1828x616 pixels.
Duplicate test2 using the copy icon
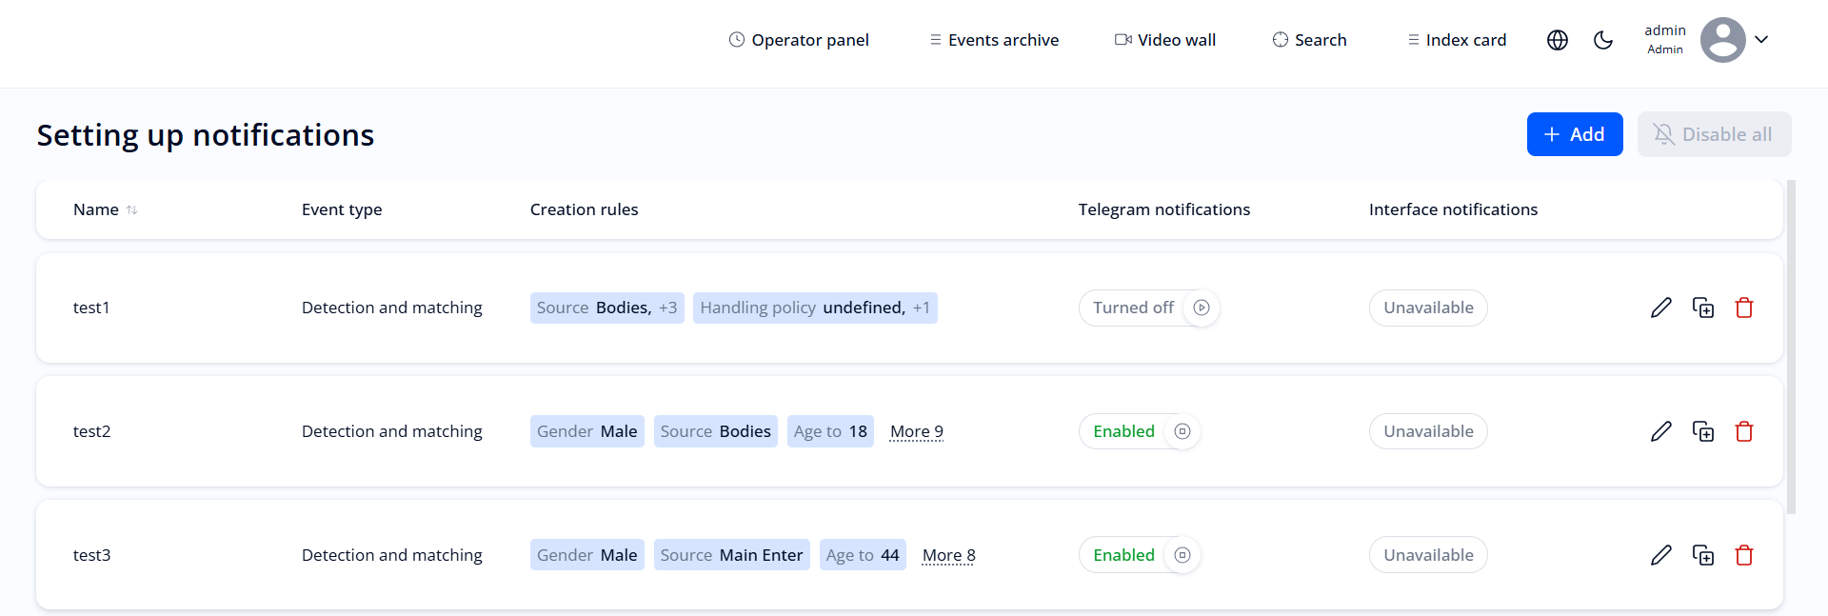tap(1704, 431)
